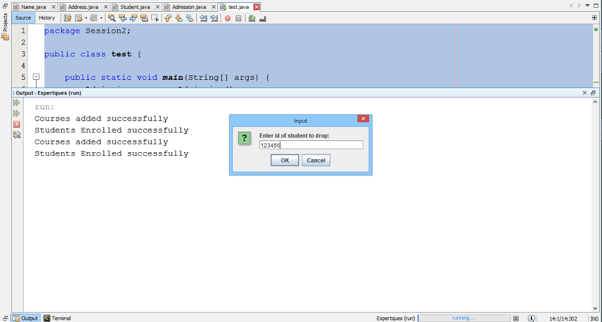
Task: Collapse the main method code fold
Action: pyautogui.click(x=36, y=77)
